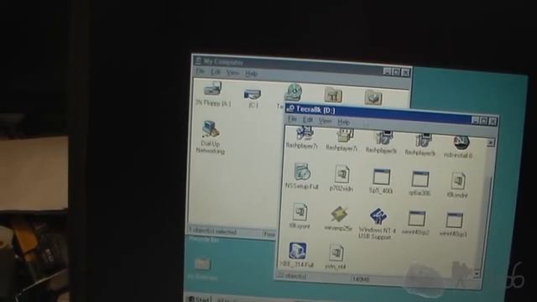This screenshot has height=302, width=537.
Task: Open the Control Panel folder icon in My Computer
Action: point(333,95)
